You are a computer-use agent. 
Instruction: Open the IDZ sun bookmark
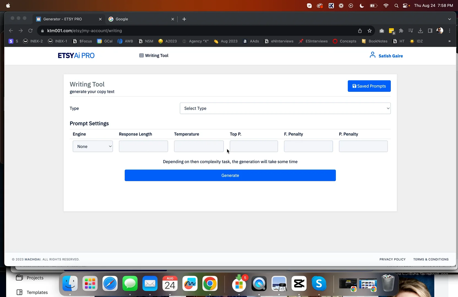click(416, 41)
